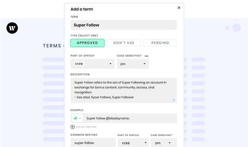Click the large avatar circle in background header

pos(237,28)
